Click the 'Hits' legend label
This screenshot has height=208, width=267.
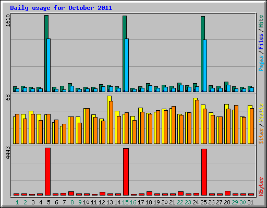point(261,21)
